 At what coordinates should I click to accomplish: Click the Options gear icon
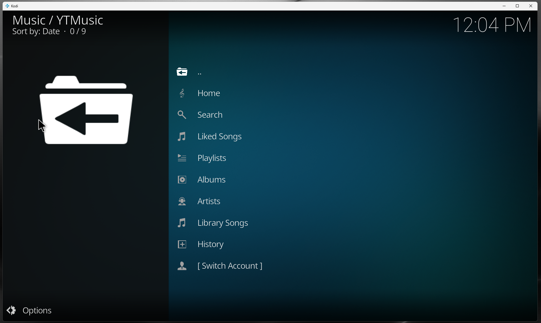[11, 310]
